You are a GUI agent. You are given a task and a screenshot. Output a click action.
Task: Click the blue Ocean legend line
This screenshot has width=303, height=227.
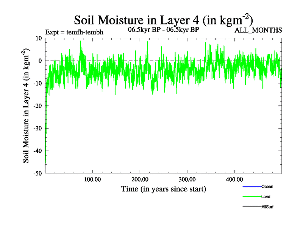(251, 187)
